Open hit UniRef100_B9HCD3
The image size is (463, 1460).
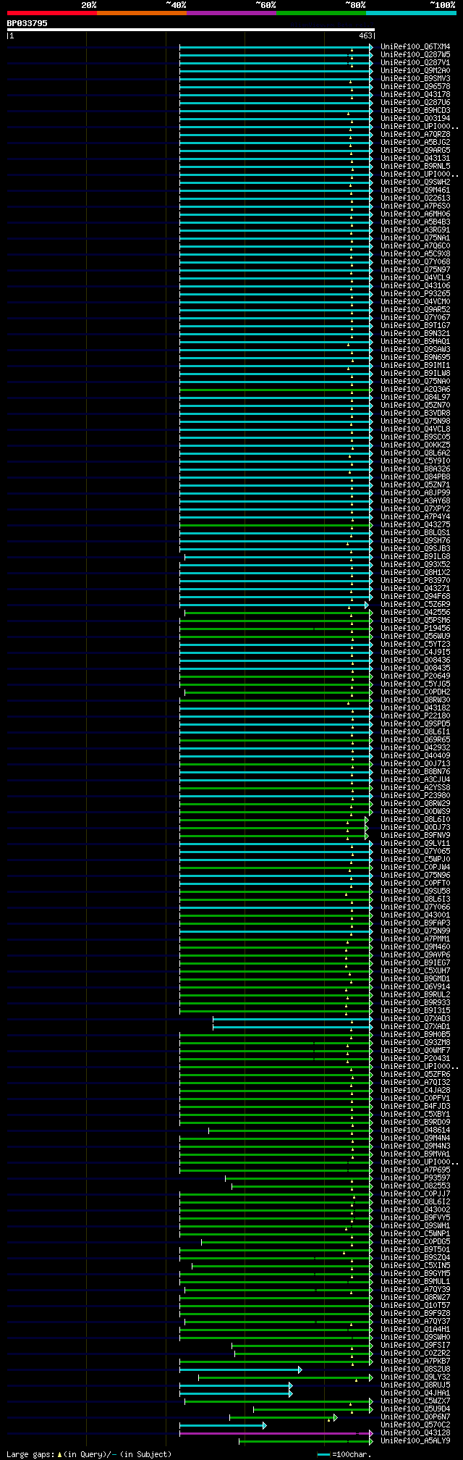point(415,110)
